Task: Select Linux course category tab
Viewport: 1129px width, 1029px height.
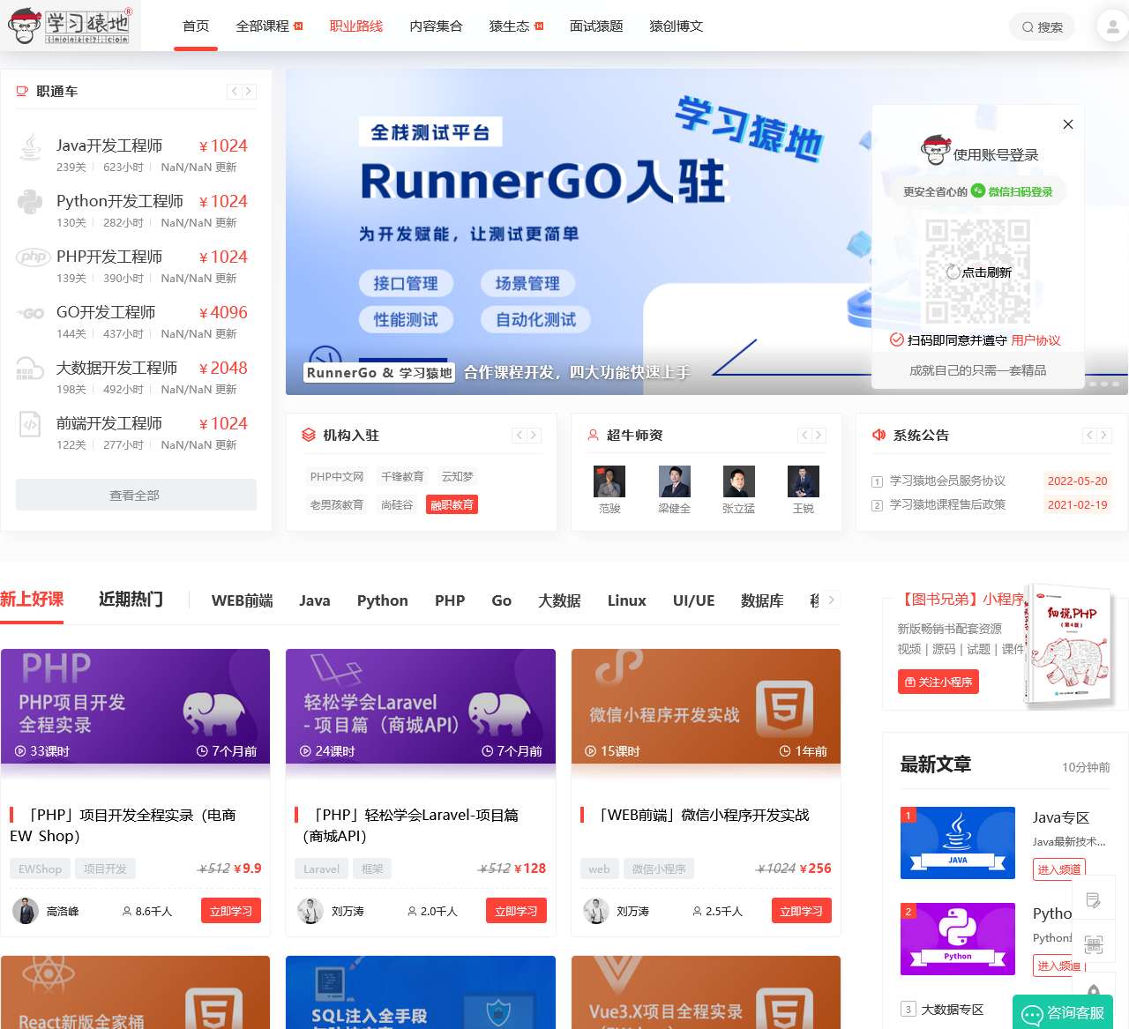Action: (x=626, y=600)
